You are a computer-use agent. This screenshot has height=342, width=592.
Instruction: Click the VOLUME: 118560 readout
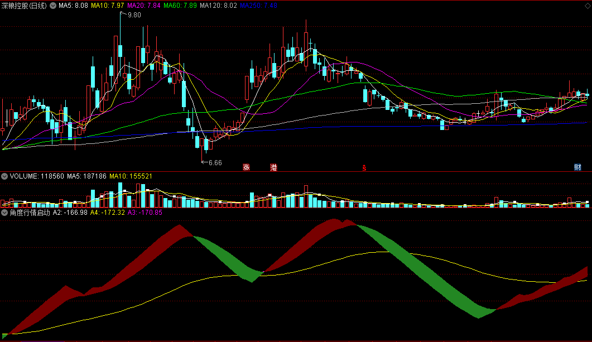coord(37,176)
